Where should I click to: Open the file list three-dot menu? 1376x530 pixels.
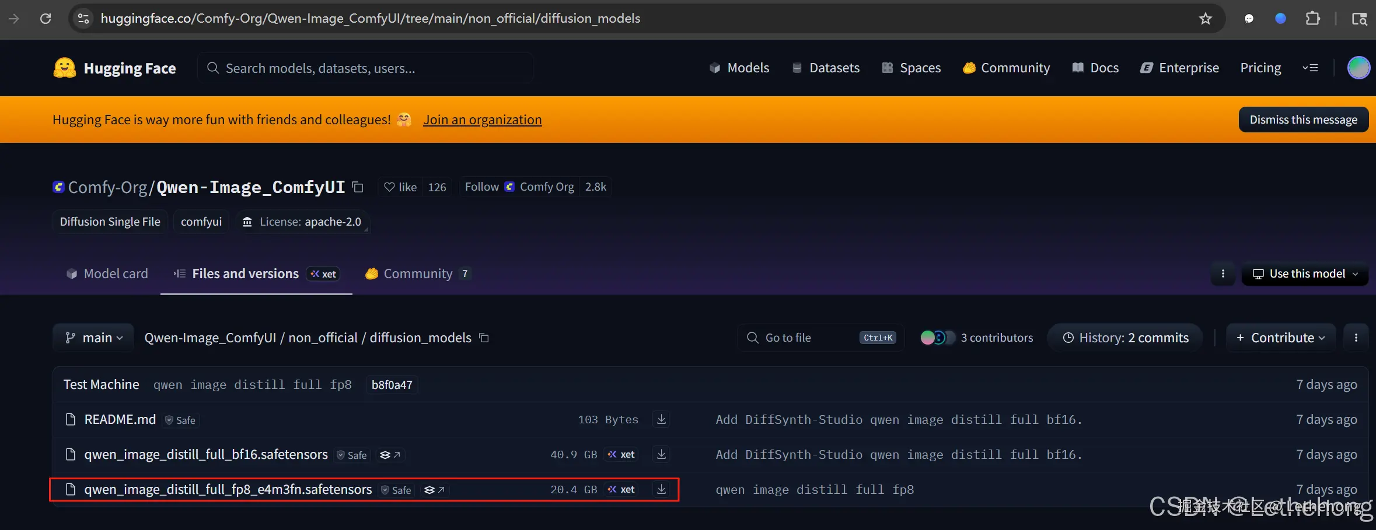point(1356,338)
